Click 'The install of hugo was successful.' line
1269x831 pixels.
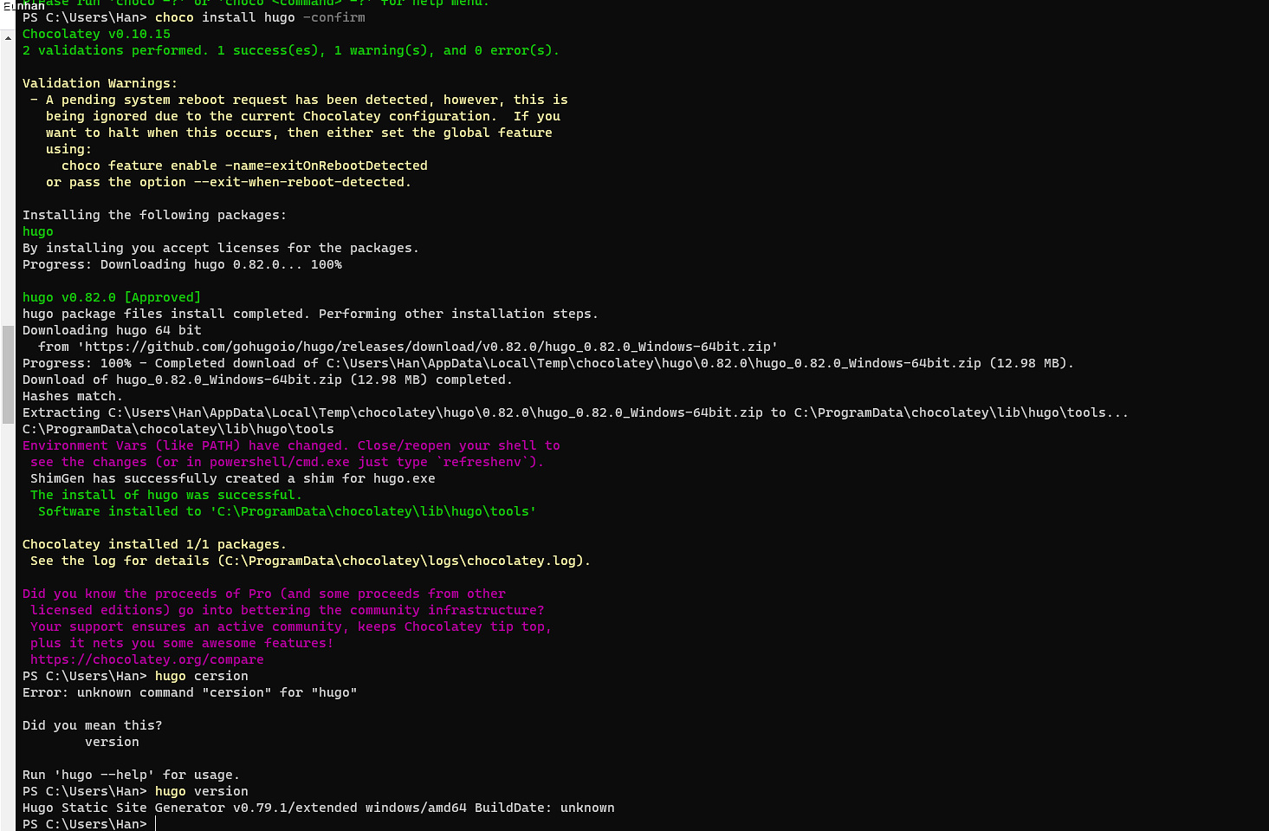click(x=166, y=495)
